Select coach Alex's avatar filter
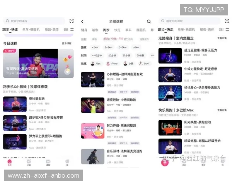The image size is (232, 185). point(93,64)
